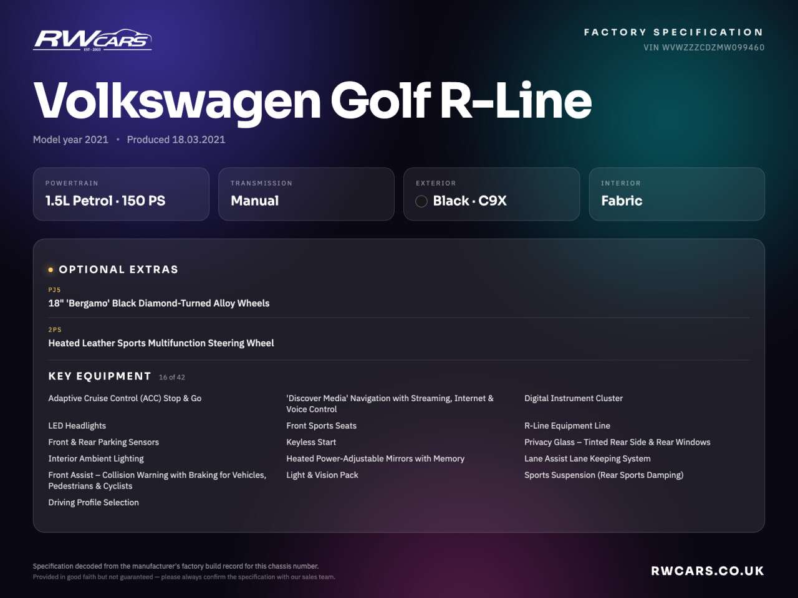The width and height of the screenshot is (798, 598).
Task: Click the 'Model year 2021' text
Action: 70,140
